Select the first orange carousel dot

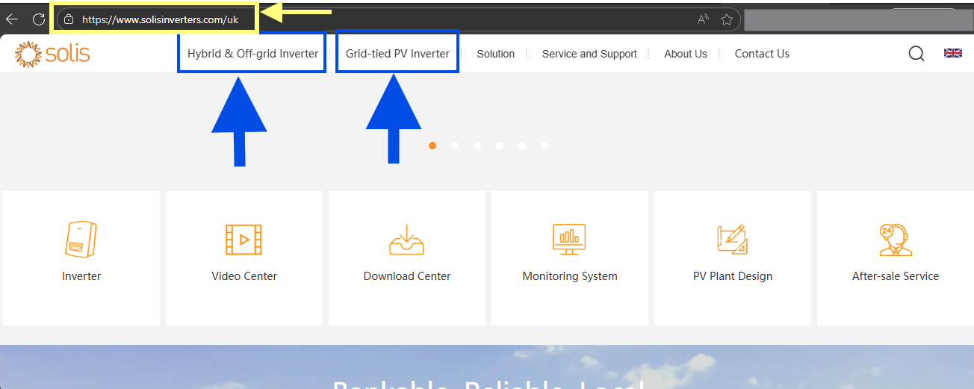(x=432, y=146)
